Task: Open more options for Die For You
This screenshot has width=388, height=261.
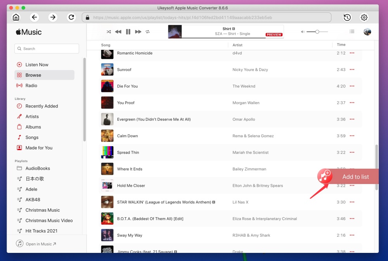Action: [352, 86]
